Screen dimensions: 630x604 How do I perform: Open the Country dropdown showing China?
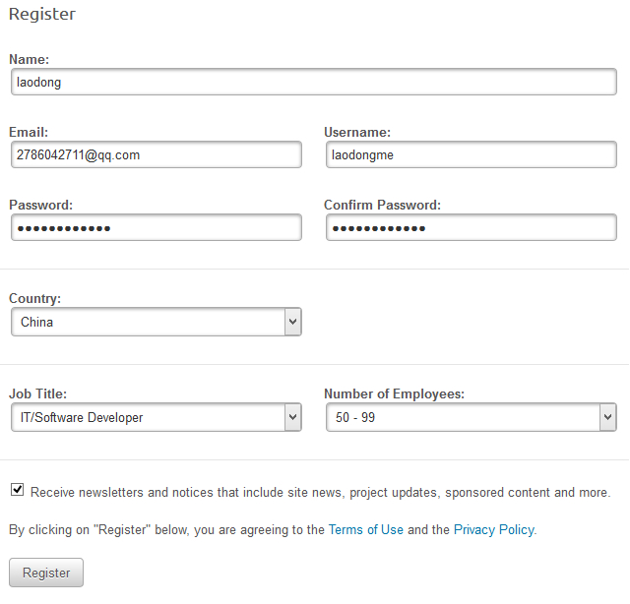[x=157, y=322]
